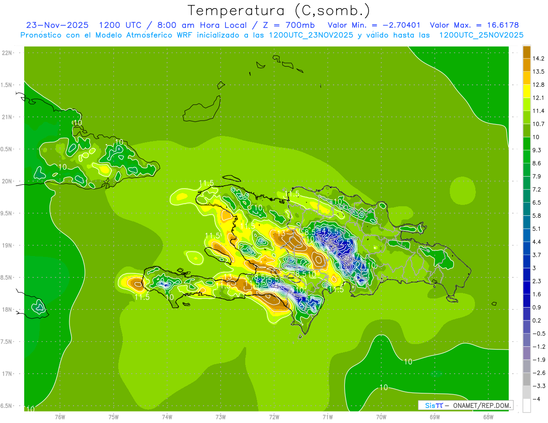
Task: Click the '74W' longitude axis label
Action: 167,417
